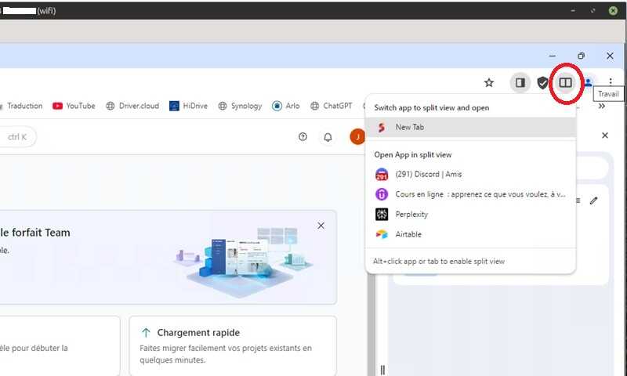
Task: Open the YouTube bookmark
Action: pyautogui.click(x=74, y=106)
